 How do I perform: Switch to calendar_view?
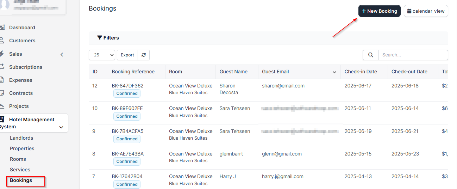426,11
